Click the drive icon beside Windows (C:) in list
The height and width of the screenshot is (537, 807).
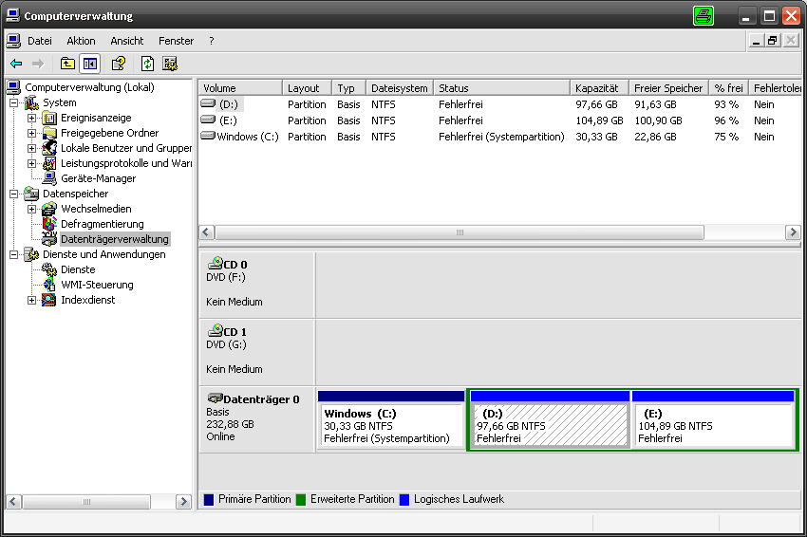tap(208, 136)
